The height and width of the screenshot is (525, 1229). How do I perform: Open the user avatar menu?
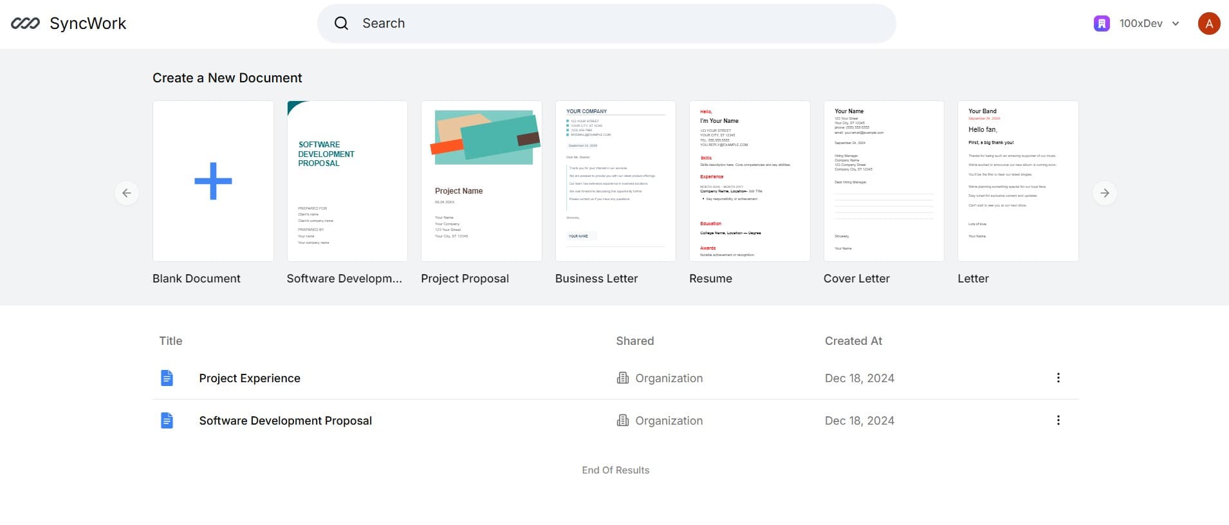coord(1209,24)
